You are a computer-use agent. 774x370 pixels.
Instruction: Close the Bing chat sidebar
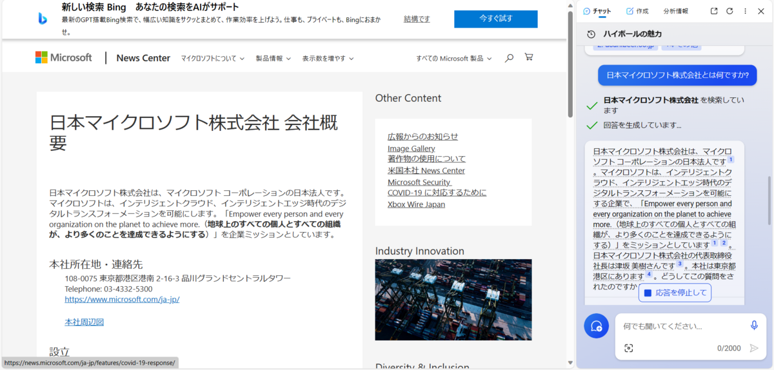(760, 11)
